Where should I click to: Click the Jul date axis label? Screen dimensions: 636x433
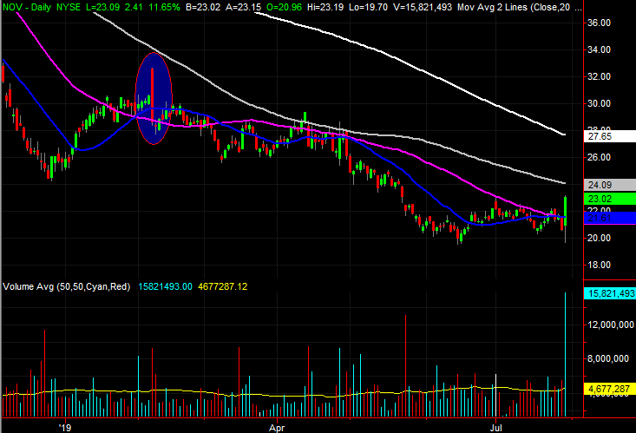(x=496, y=428)
